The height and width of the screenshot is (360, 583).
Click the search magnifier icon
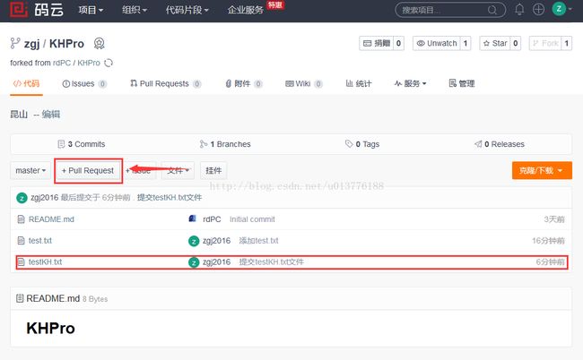[x=492, y=10]
